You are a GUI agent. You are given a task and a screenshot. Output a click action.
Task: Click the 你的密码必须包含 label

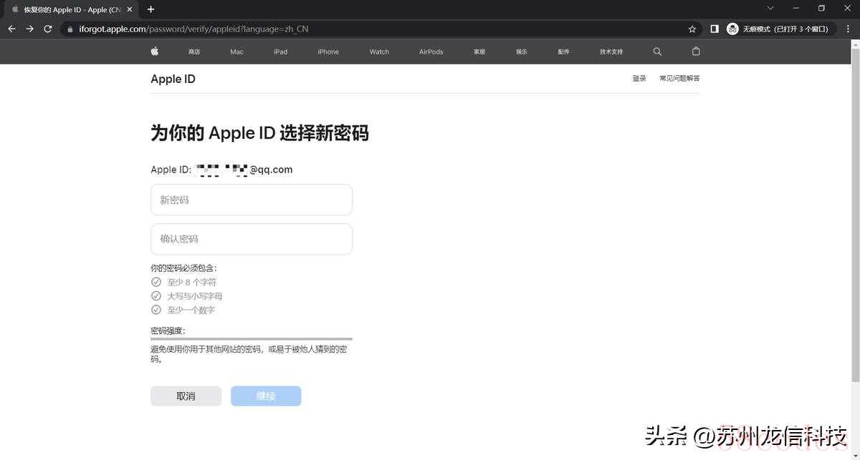click(183, 268)
